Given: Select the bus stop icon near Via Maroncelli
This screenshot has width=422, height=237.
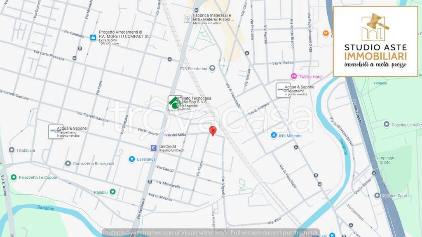Looking at the screenshot, I should coord(150,182).
